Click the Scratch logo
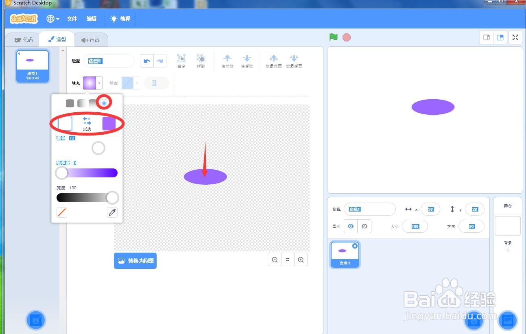 tap(24, 19)
